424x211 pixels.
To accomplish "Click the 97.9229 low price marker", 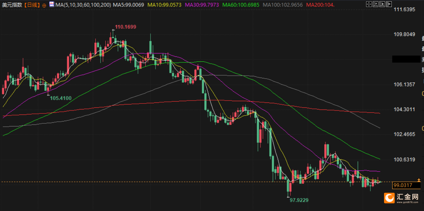I will [299, 200].
